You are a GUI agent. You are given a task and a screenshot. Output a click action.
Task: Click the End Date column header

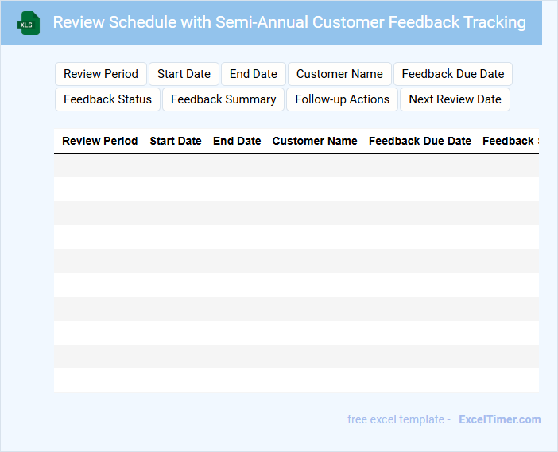[x=237, y=141]
